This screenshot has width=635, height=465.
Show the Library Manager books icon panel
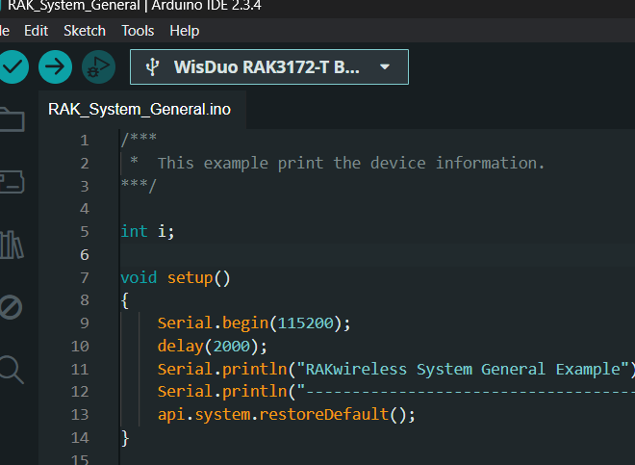(x=11, y=245)
